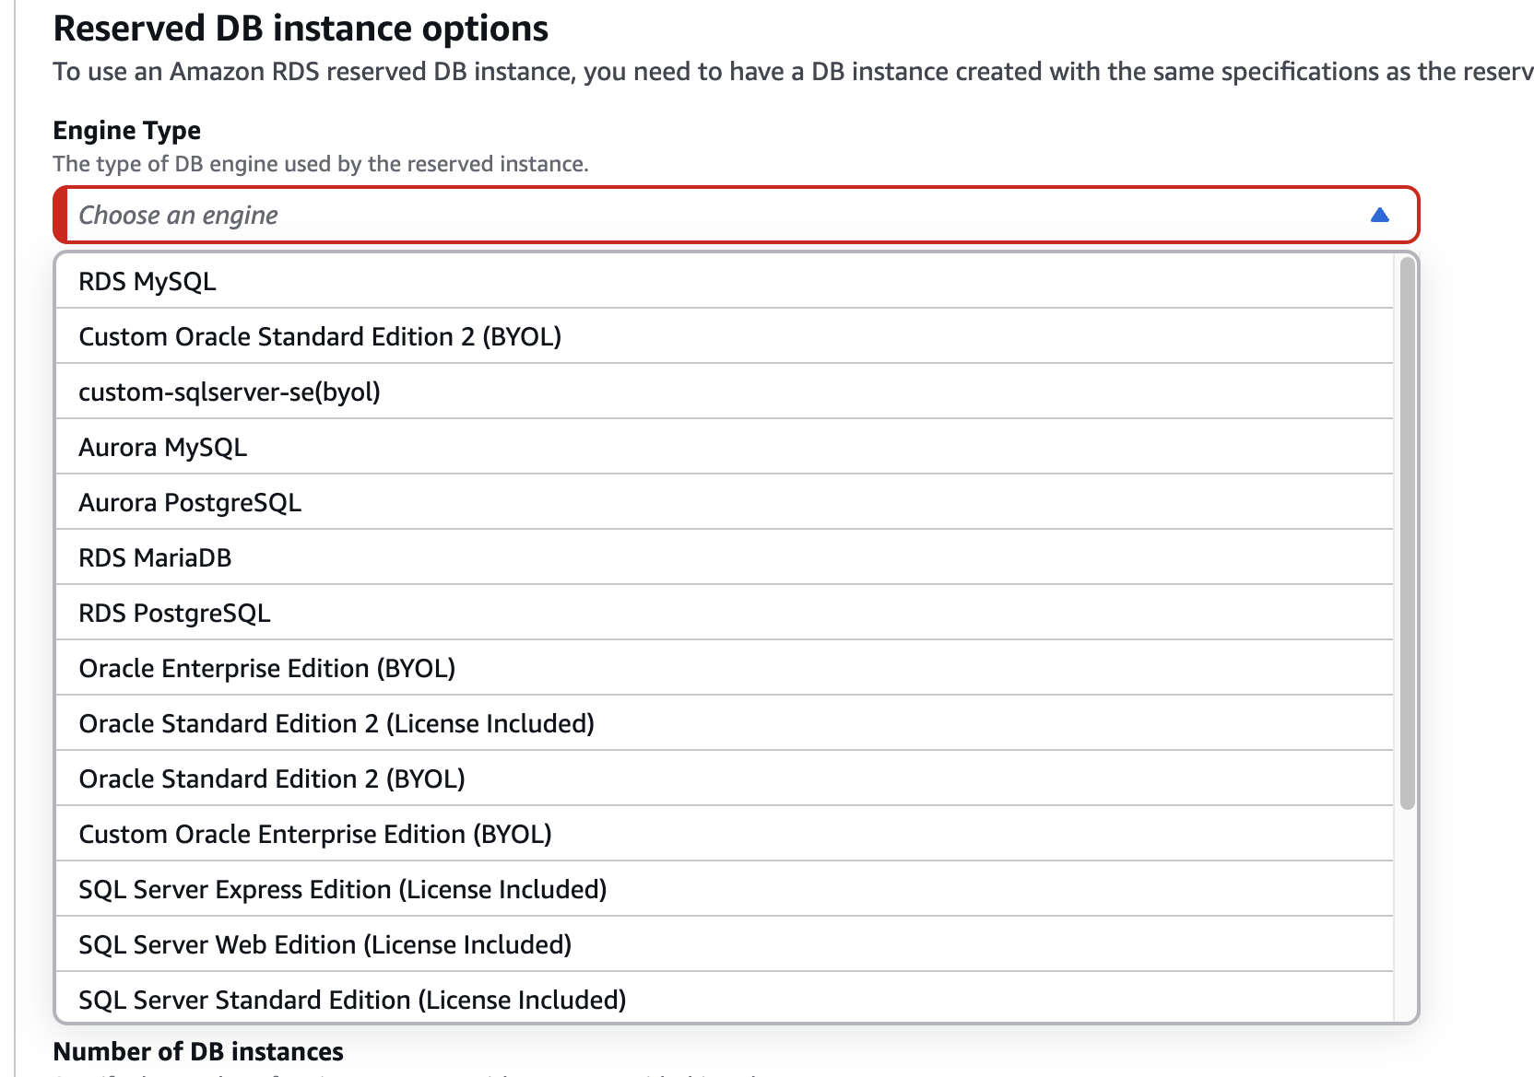Pick Custom Oracle Enterprise Edition (BYOL)
Image resolution: width=1534 pixels, height=1077 pixels.
point(315,834)
